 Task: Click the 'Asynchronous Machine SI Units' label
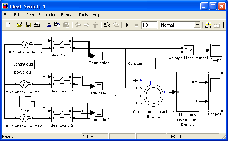[154, 114]
